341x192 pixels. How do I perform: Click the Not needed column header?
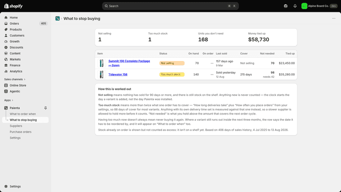click(267, 54)
